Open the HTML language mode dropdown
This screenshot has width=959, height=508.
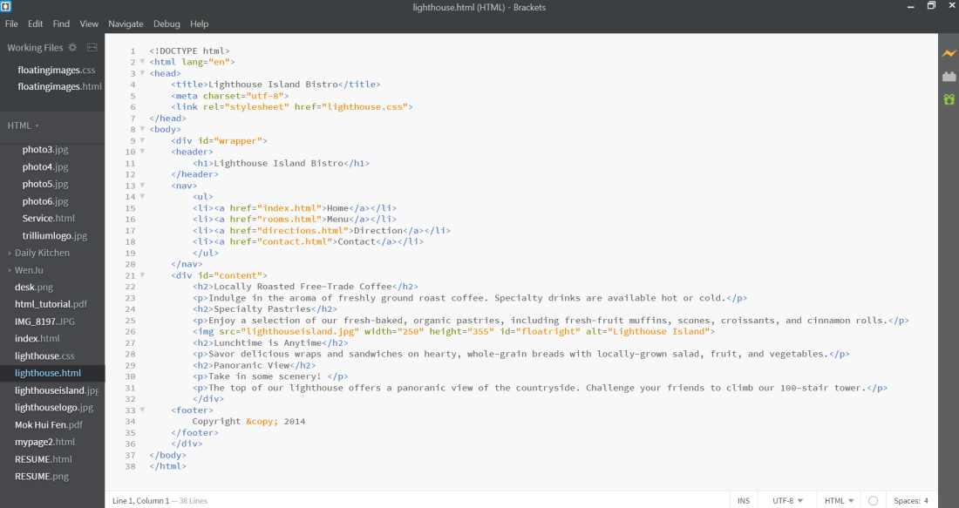(835, 500)
